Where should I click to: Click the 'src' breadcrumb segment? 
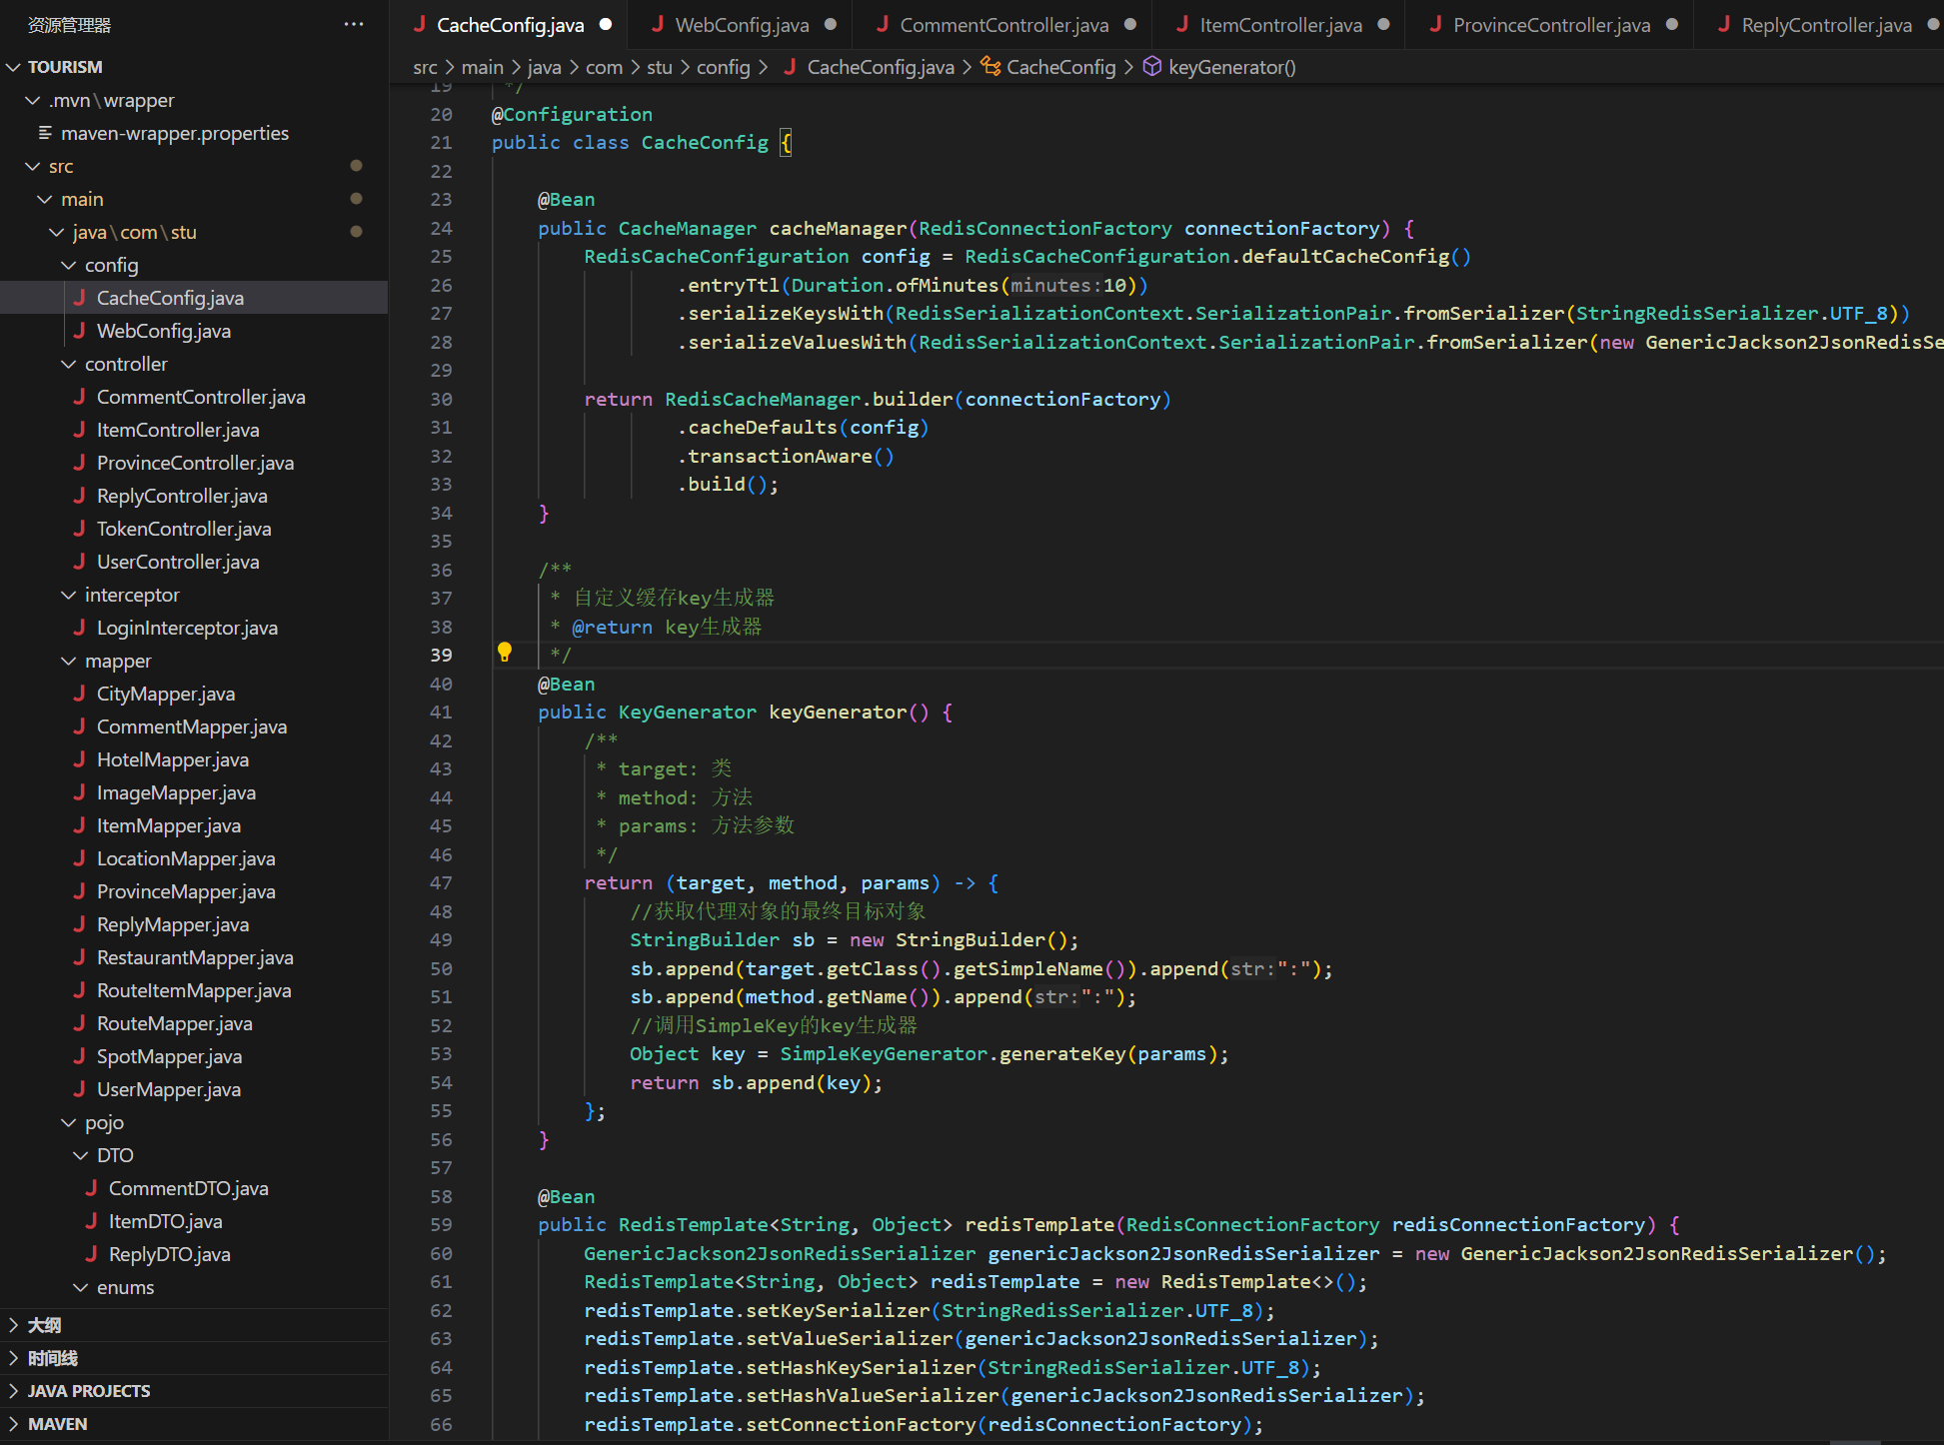tap(425, 67)
